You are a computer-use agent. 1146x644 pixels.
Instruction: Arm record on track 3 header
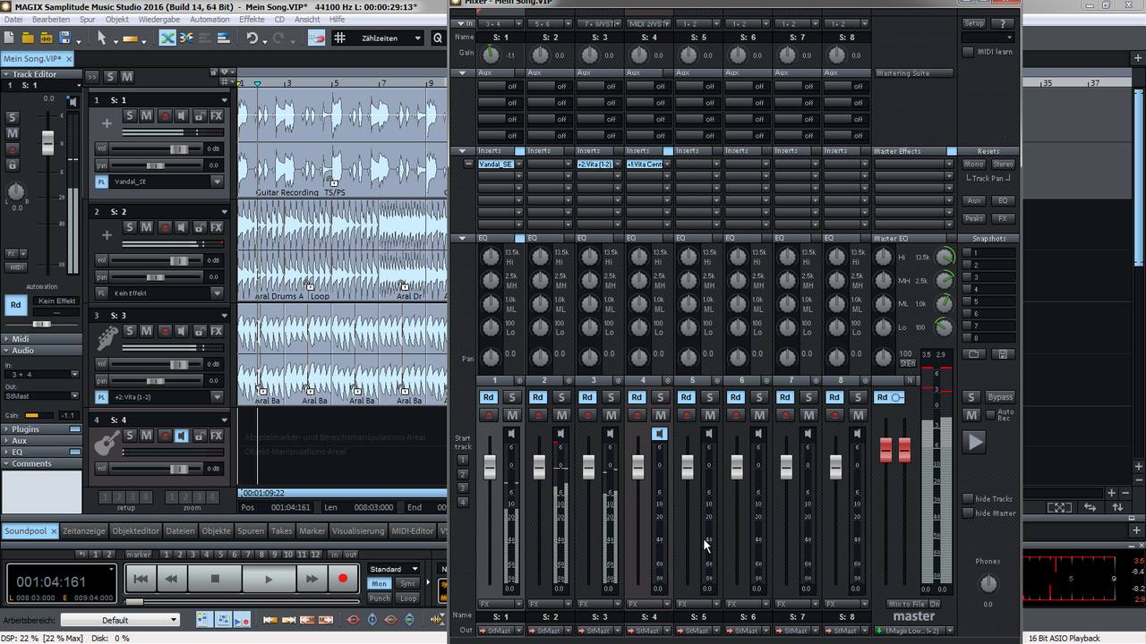[x=165, y=332]
